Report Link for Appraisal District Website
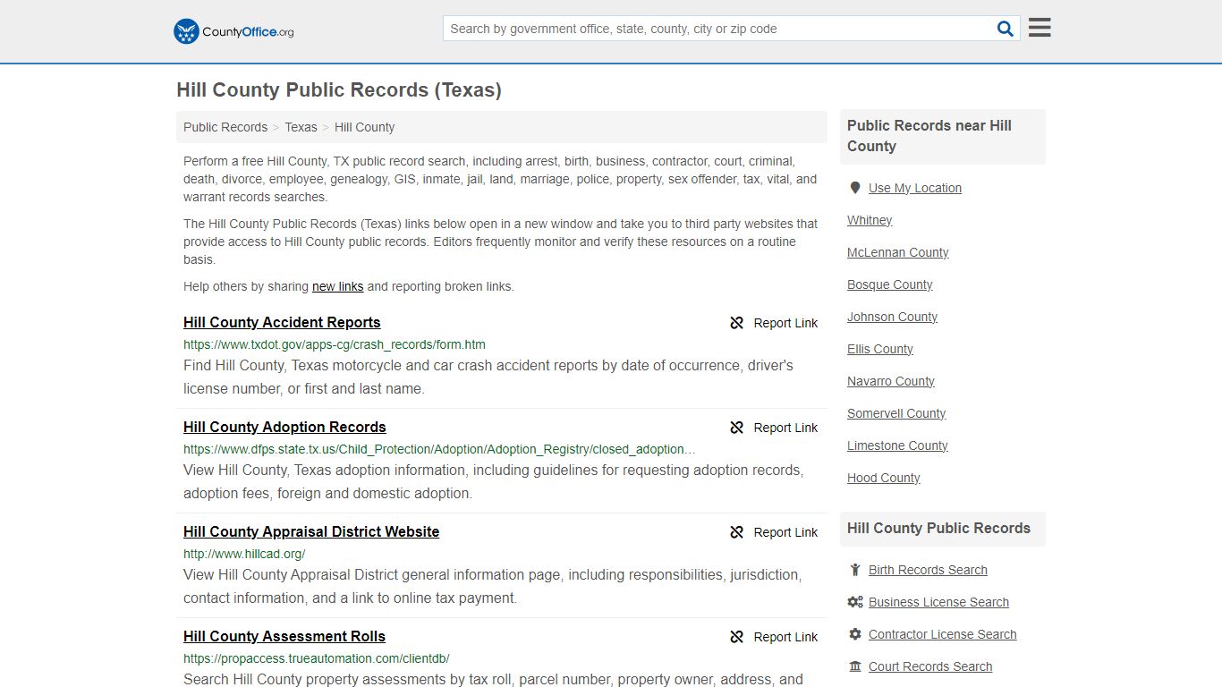This screenshot has height=687, width=1222. (785, 532)
